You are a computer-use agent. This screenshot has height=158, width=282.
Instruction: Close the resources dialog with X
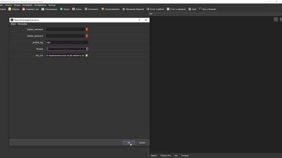click(146, 20)
